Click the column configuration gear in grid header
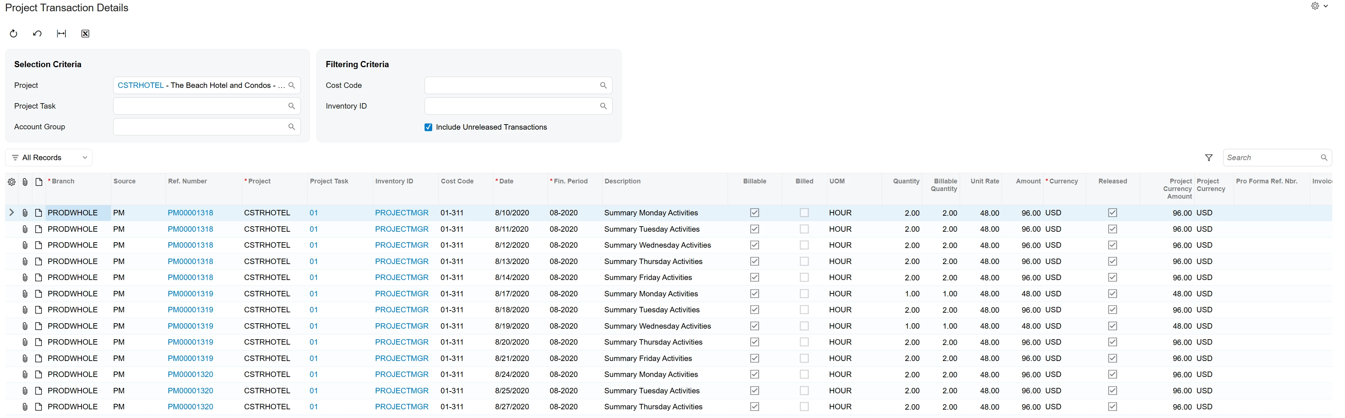1345x418 pixels. click(12, 182)
